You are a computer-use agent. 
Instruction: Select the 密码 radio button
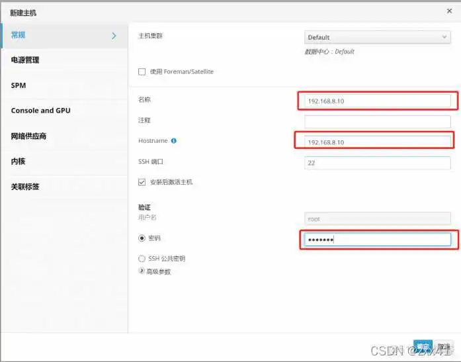(x=142, y=238)
